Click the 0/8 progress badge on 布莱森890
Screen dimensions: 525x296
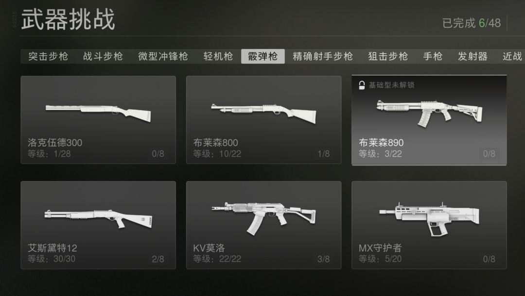coord(489,154)
